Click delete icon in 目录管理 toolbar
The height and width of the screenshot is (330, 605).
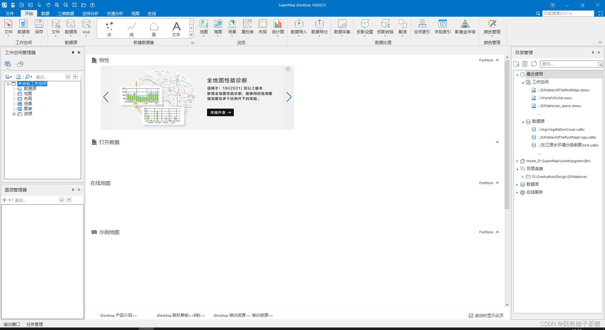[525, 64]
